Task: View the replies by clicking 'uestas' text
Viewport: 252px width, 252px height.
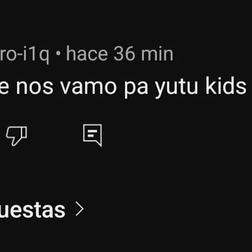Action: tap(32, 210)
